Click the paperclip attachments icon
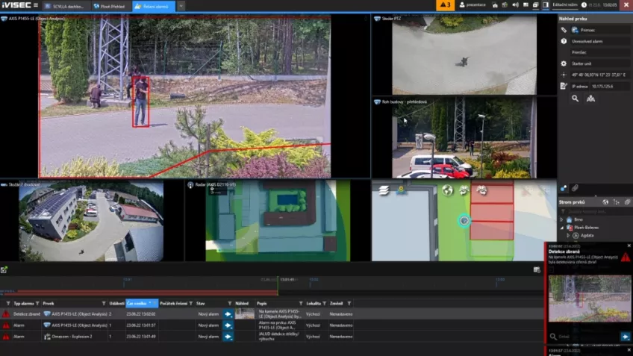This screenshot has width=633, height=356. [x=576, y=187]
